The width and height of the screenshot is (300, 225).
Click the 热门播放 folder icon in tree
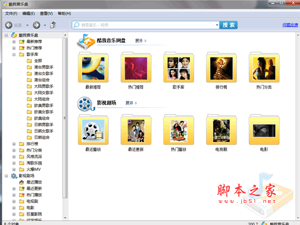(x=22, y=195)
